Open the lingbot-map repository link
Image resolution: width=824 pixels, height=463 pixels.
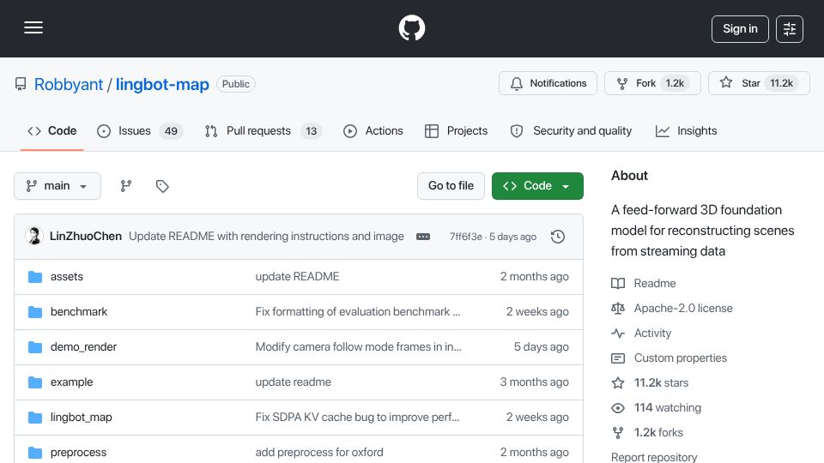click(x=162, y=84)
